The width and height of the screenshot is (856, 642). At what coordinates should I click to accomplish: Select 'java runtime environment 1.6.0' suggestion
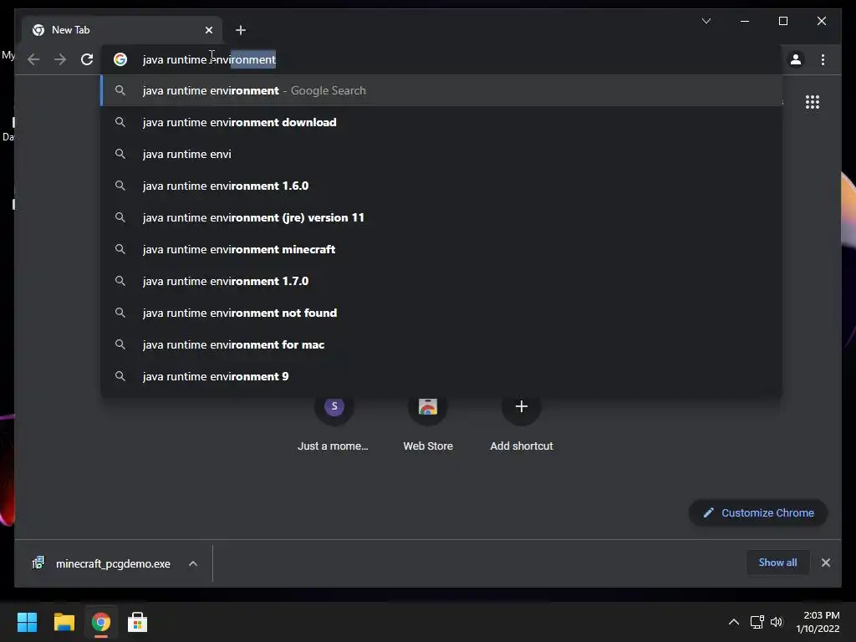click(441, 186)
